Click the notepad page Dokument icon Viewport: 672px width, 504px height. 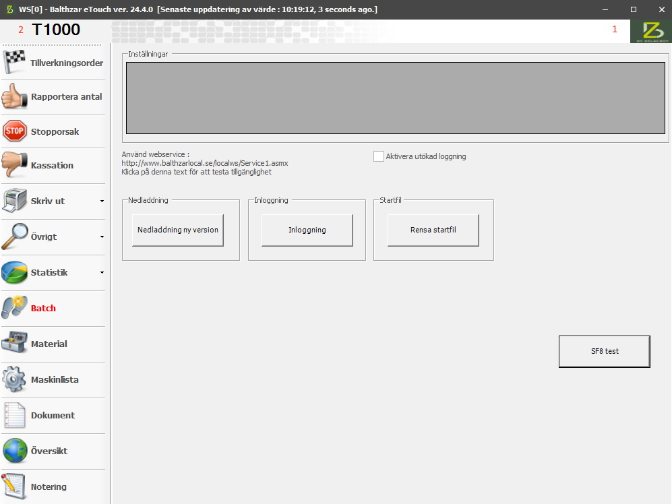[15, 415]
